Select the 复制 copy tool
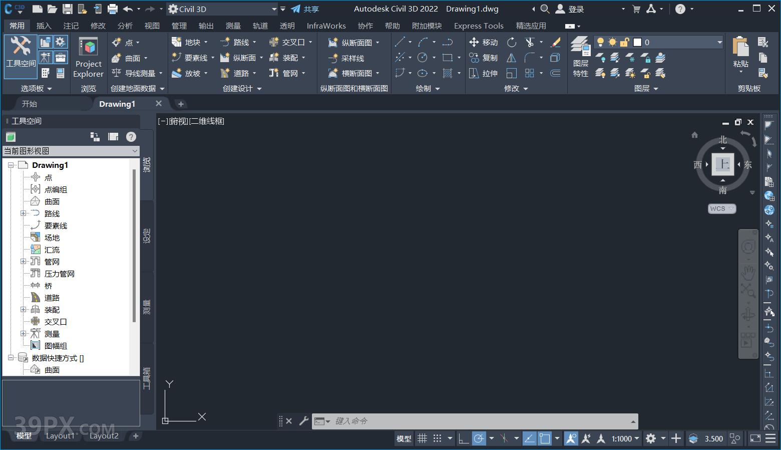The image size is (781, 450). (x=484, y=58)
